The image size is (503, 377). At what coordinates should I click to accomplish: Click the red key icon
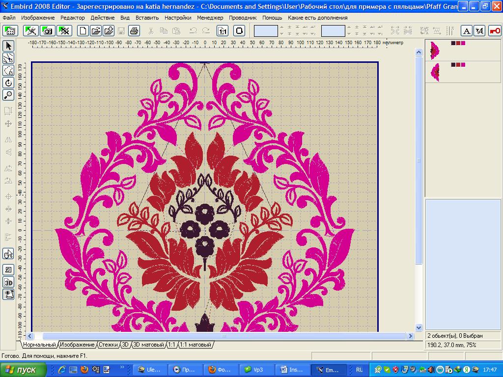tap(495, 31)
